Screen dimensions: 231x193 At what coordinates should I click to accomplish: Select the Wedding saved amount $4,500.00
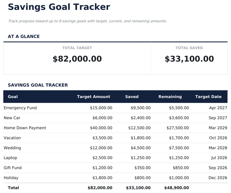(x=141, y=148)
